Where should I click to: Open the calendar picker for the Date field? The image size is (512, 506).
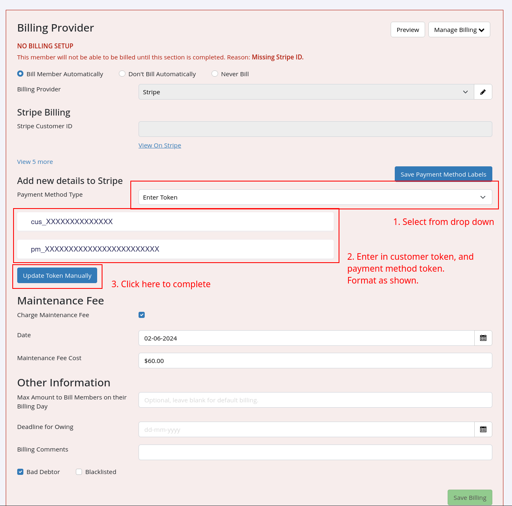[483, 338]
